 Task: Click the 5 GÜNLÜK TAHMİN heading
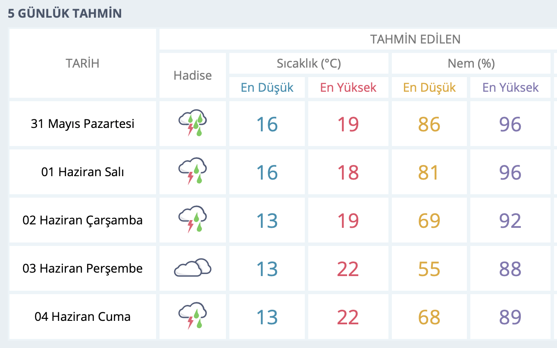point(65,13)
